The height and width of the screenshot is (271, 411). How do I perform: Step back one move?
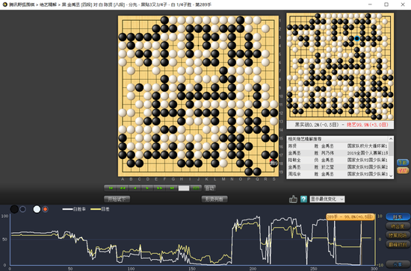(x=135, y=188)
